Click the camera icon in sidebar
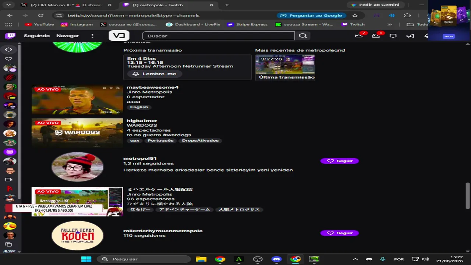Image resolution: width=471 pixels, height=265 pixels. click(8, 180)
